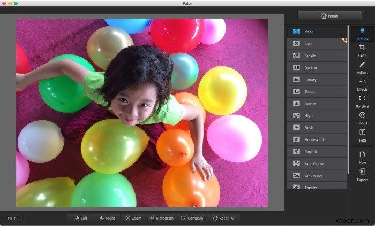Select the Sunset scene preset

[317, 104]
